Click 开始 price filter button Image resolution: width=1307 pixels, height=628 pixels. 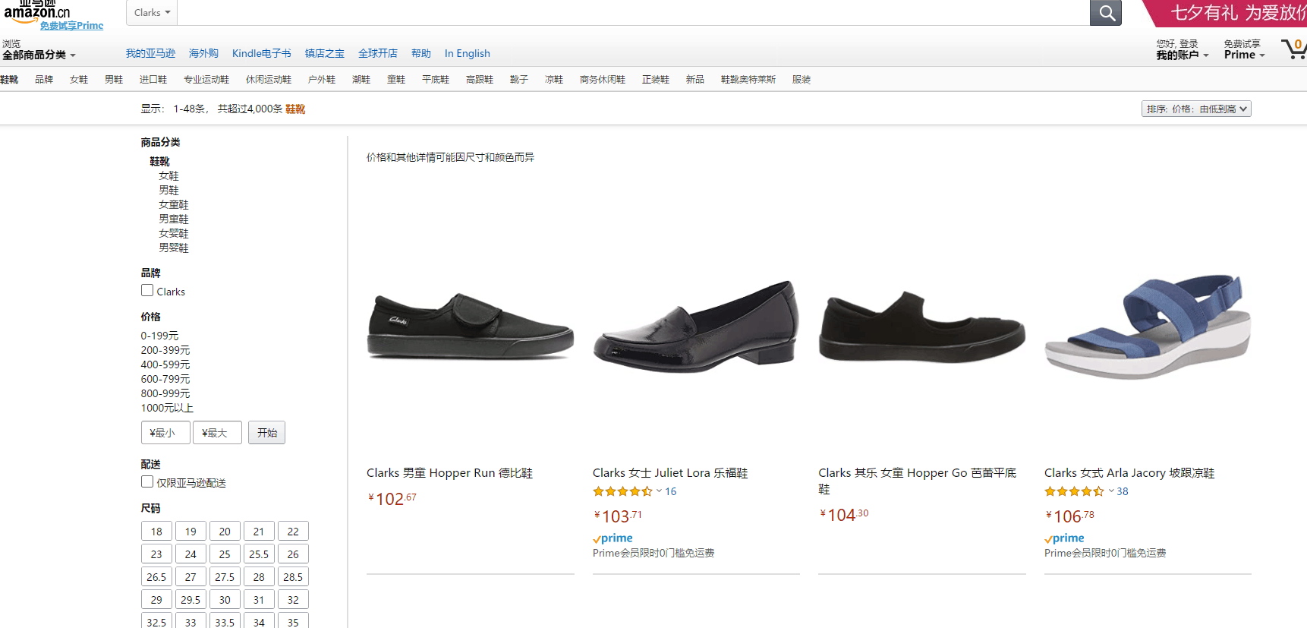(x=267, y=433)
